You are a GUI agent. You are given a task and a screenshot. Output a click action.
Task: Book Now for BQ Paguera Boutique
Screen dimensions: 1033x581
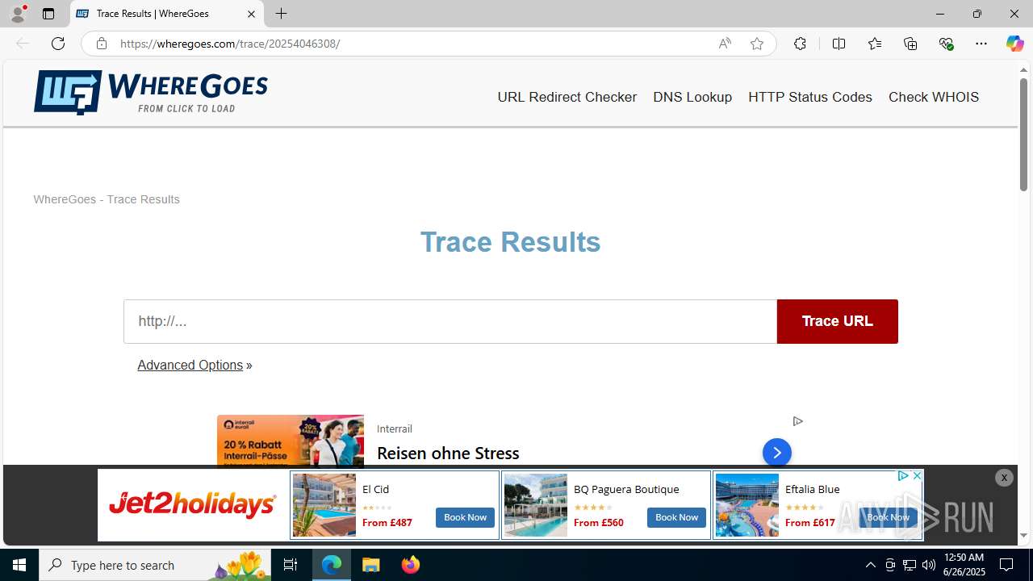click(x=676, y=517)
